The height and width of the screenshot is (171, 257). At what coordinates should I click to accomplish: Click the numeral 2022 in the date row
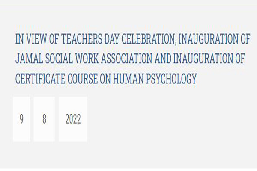[x=73, y=119]
